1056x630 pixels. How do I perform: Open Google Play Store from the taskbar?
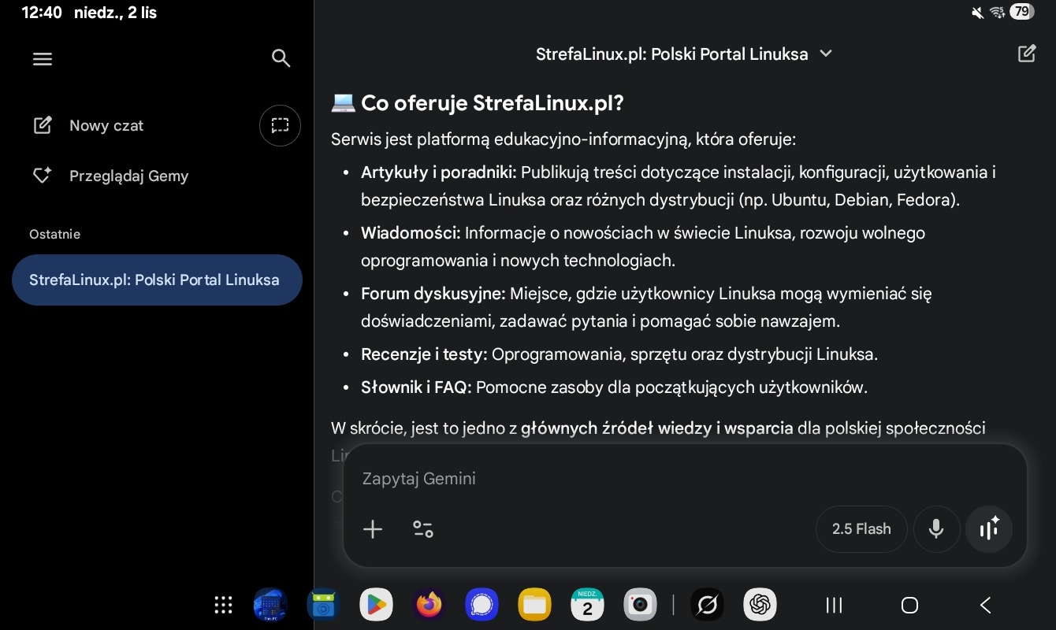(376, 605)
